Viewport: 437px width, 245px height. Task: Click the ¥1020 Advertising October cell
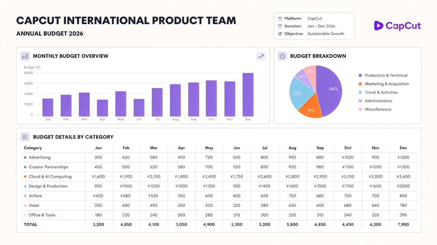point(348,157)
